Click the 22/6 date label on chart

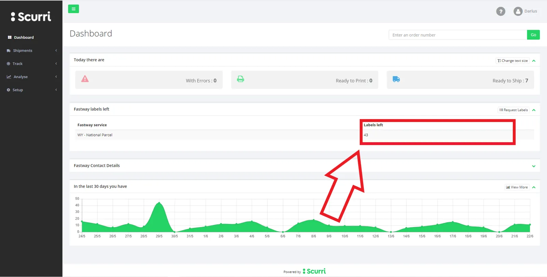coord(530,236)
